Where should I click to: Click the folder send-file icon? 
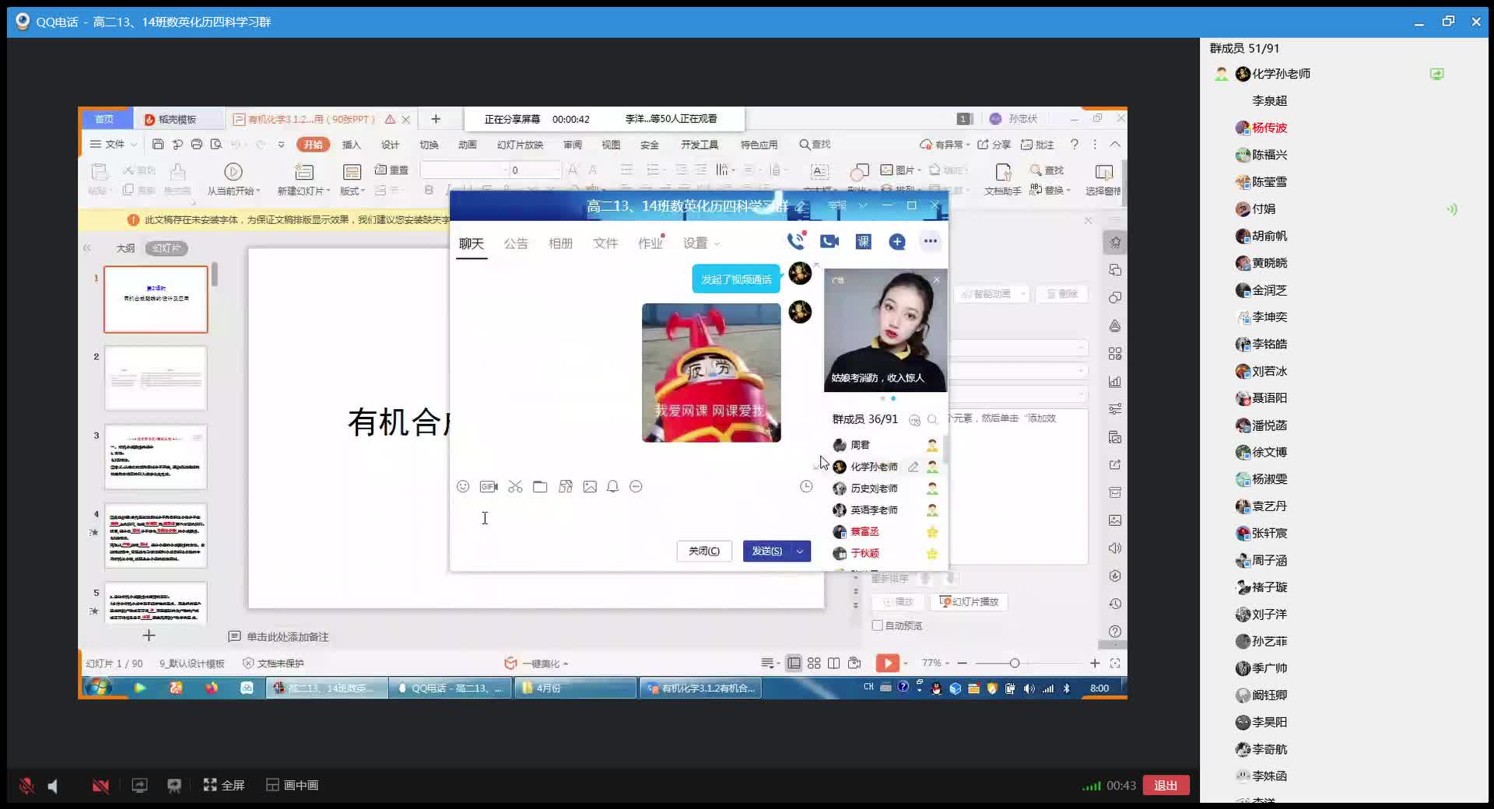540,487
